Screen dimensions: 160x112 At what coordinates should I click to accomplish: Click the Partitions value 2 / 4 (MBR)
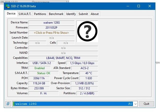87,93
